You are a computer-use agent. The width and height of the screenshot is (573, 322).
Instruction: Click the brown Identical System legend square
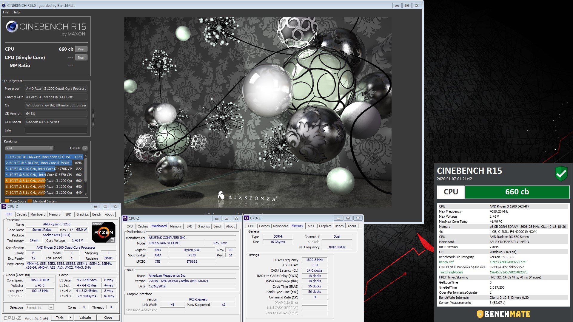click(x=30, y=201)
